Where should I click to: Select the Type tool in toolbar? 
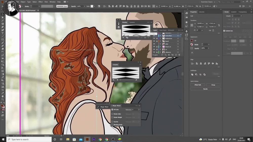point(3,33)
